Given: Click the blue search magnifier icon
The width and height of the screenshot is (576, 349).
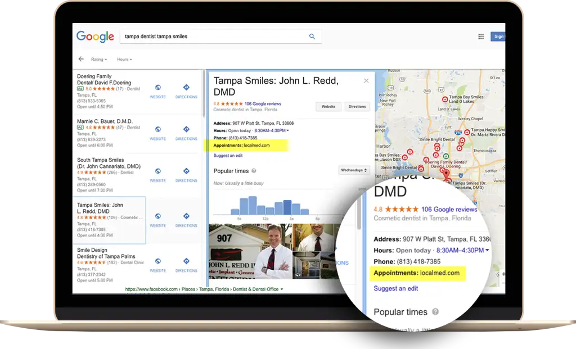Looking at the screenshot, I should click(x=312, y=37).
